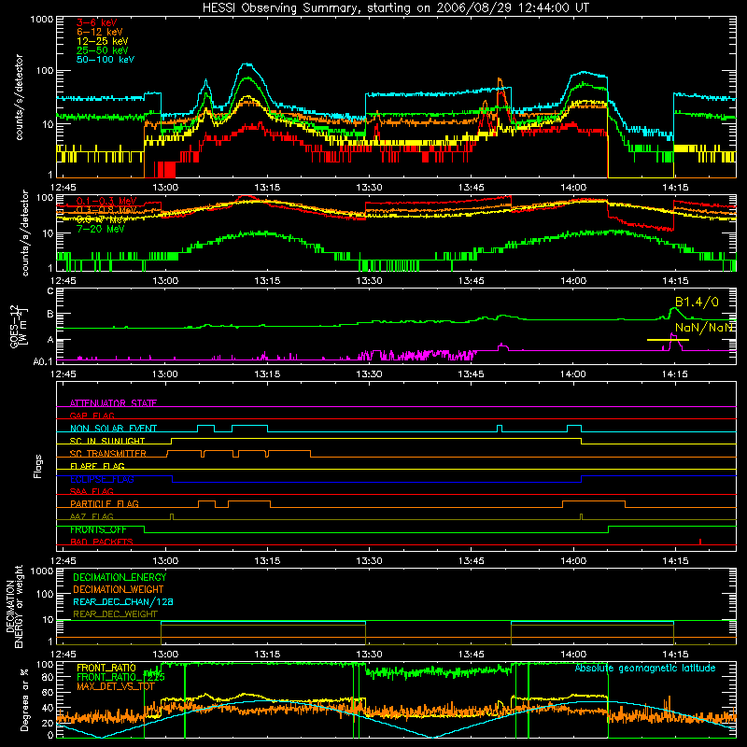Click the DECIMATION_WEIGHT legend label
This screenshot has height=747, width=747.
119,589
